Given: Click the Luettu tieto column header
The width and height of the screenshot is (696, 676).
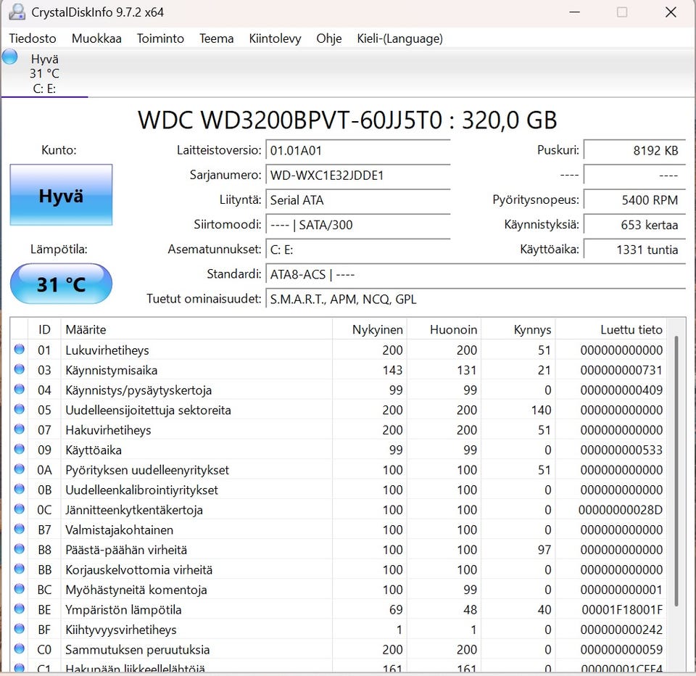Looking at the screenshot, I should pos(631,329).
